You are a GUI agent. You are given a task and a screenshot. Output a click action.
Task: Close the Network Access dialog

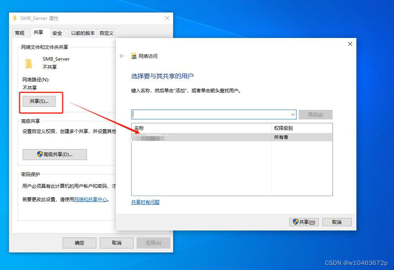(x=350, y=44)
